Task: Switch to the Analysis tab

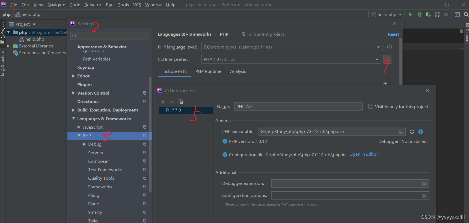Action: pyautogui.click(x=238, y=71)
